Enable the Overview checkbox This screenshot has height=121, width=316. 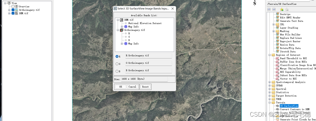13,6
